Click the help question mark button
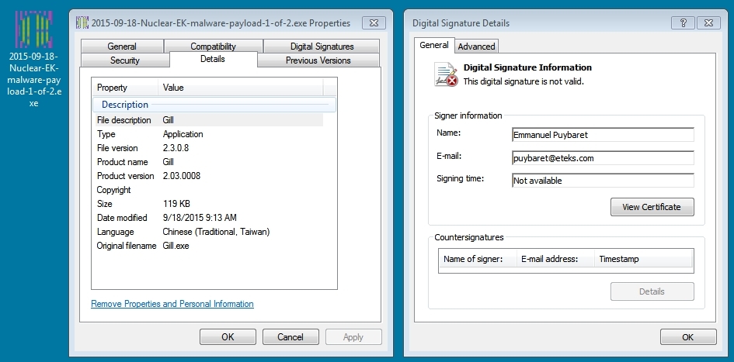The width and height of the screenshot is (734, 362). (x=683, y=23)
